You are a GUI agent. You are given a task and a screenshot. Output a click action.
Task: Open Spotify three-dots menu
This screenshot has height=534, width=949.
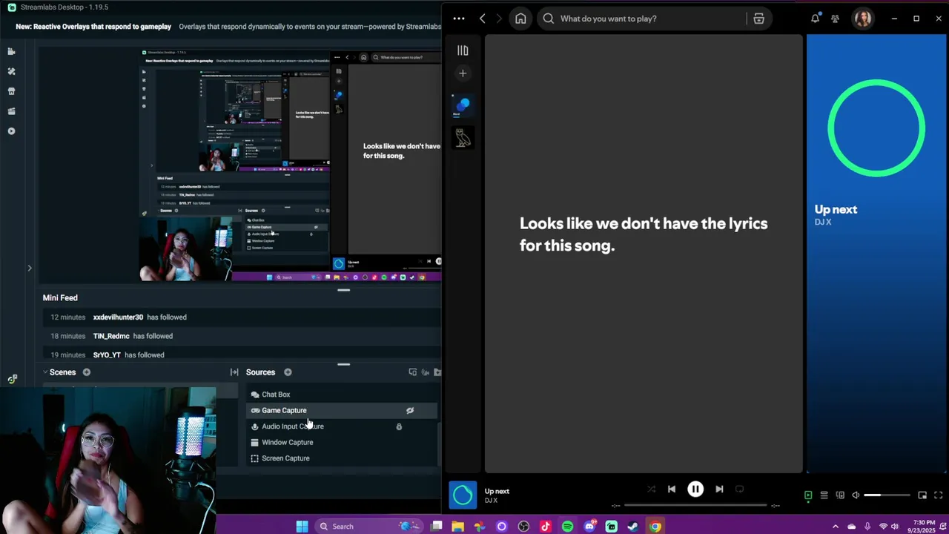tap(458, 19)
